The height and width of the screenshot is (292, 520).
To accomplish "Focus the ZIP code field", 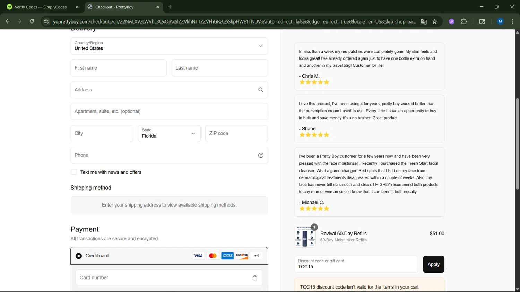I will pos(236,134).
